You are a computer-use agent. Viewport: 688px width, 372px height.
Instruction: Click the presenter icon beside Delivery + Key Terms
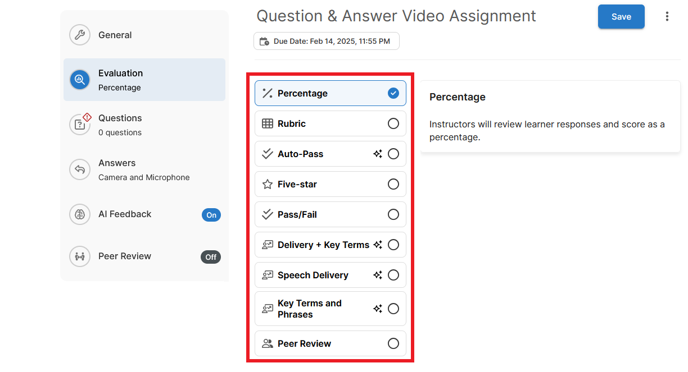[268, 245]
